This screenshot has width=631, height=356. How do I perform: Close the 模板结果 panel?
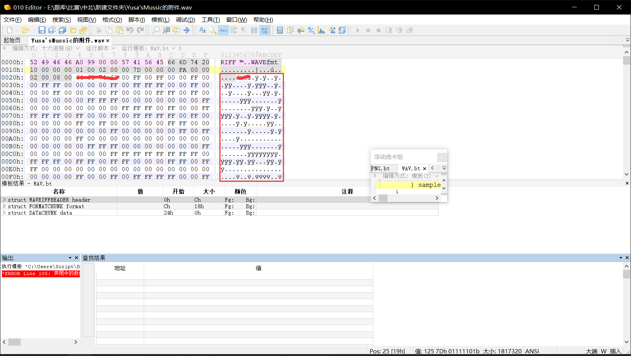click(627, 183)
